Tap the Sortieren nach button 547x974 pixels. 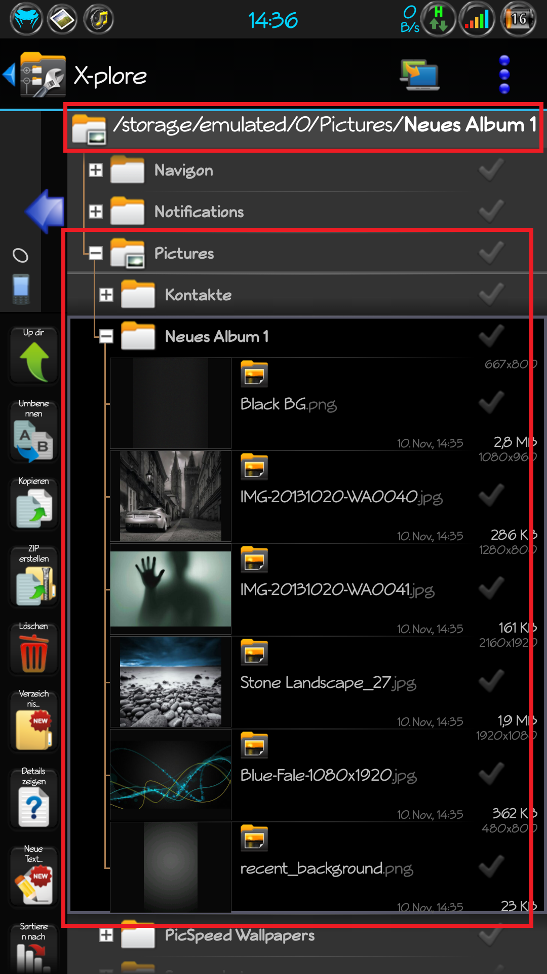point(34,948)
